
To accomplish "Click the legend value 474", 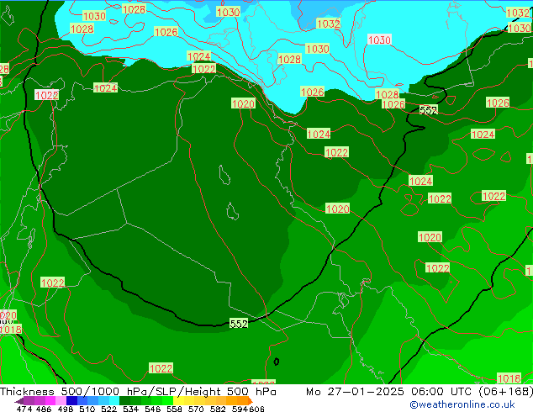I will (x=24, y=409).
